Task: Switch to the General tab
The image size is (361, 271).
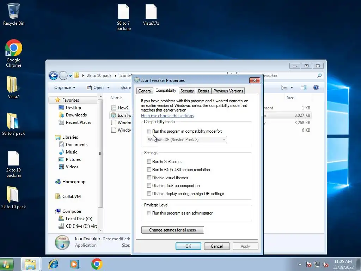Action: (145, 91)
